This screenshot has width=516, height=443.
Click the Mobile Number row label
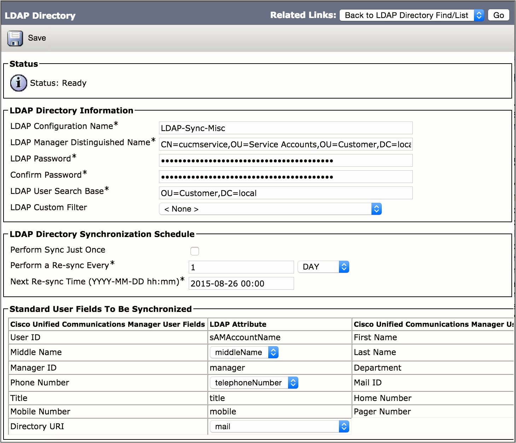coord(40,412)
